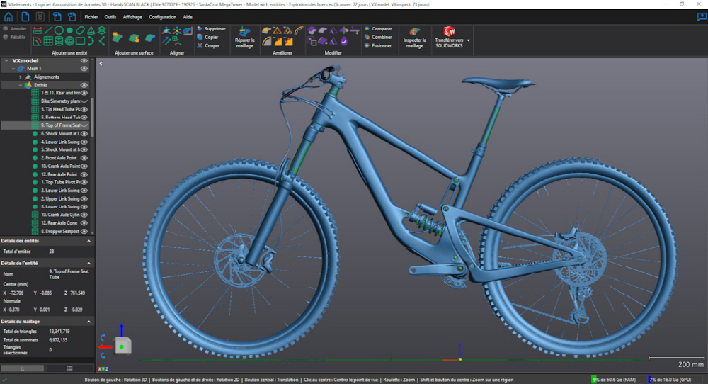Click the Copier button

tap(208, 37)
